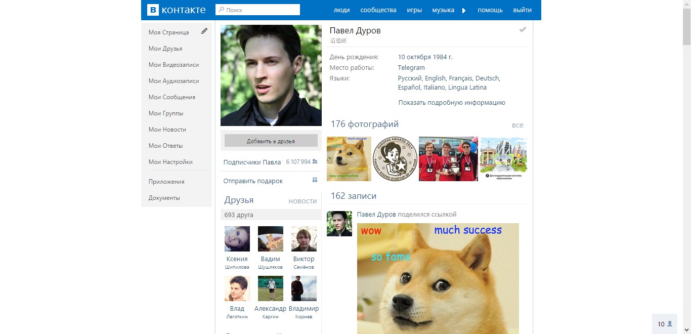This screenshot has height=334, width=691.
Task: Click the pencil edit icon beside Моя Страница
Action: (204, 31)
